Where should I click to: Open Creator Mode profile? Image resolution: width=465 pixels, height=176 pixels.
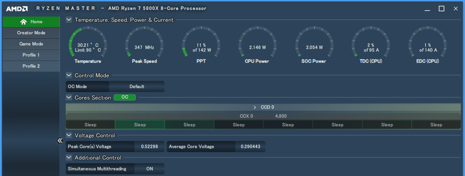pos(31,33)
